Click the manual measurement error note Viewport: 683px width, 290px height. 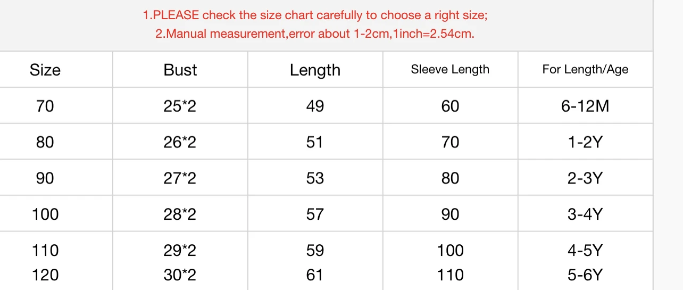(x=315, y=34)
